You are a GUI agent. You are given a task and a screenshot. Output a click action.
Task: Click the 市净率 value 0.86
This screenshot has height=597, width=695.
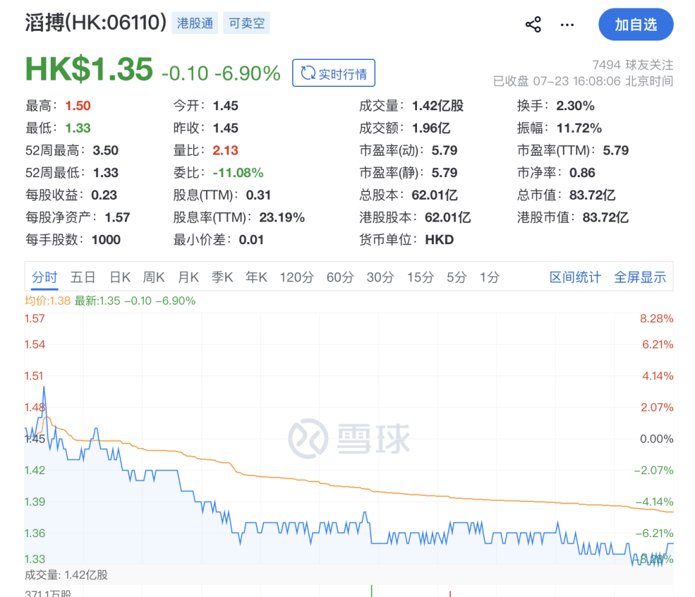pyautogui.click(x=582, y=173)
